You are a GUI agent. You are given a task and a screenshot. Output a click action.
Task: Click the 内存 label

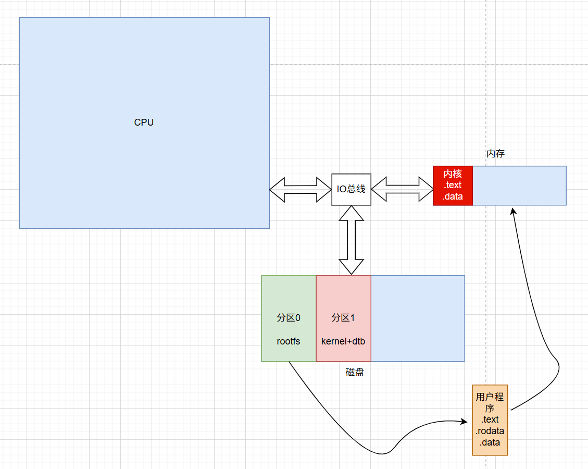[495, 153]
